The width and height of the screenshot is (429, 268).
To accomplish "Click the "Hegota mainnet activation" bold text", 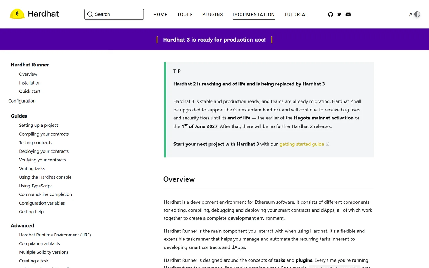I will click(324, 118).
